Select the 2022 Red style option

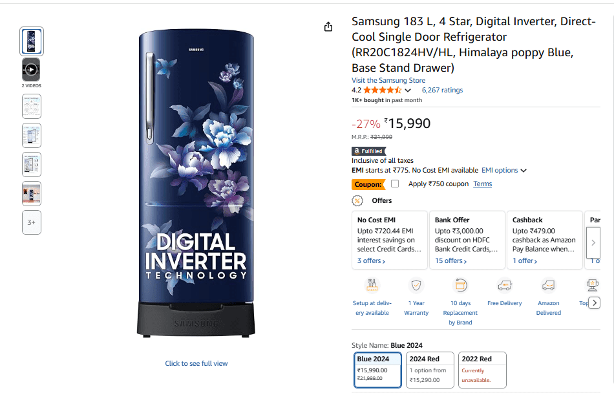tap(482, 369)
